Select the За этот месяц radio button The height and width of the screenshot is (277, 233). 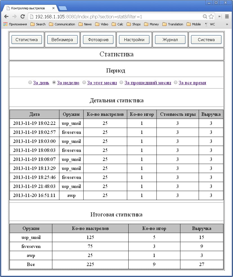point(84,83)
